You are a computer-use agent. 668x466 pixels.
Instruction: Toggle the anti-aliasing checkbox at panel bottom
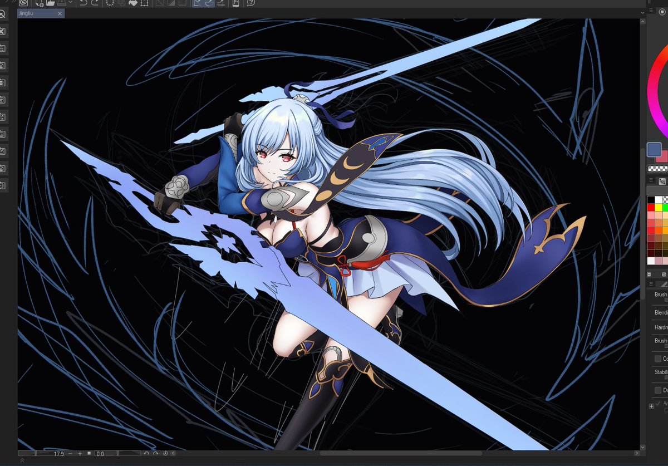tap(659, 403)
